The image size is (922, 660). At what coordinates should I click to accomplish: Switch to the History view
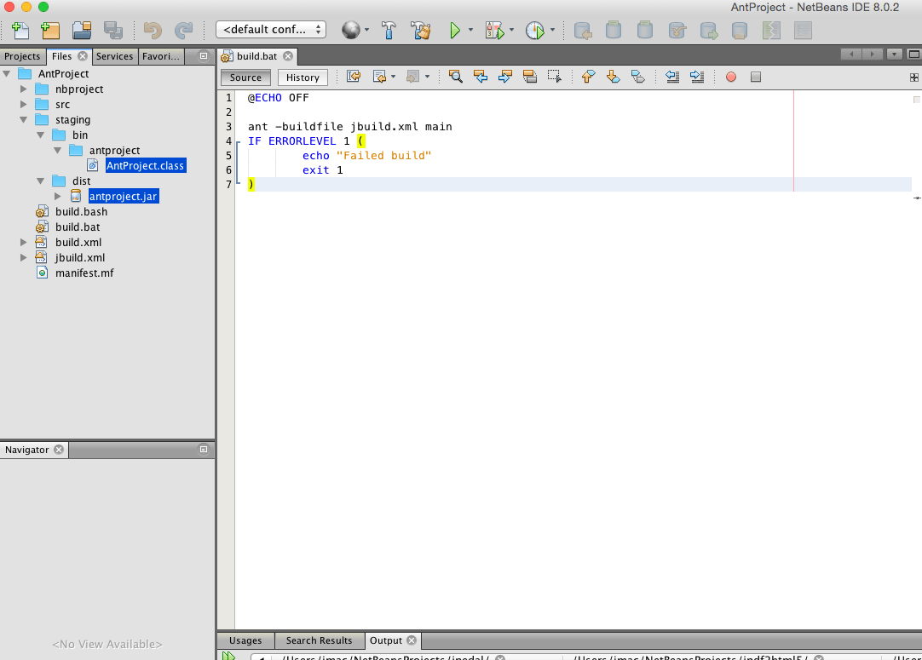pyautogui.click(x=303, y=77)
